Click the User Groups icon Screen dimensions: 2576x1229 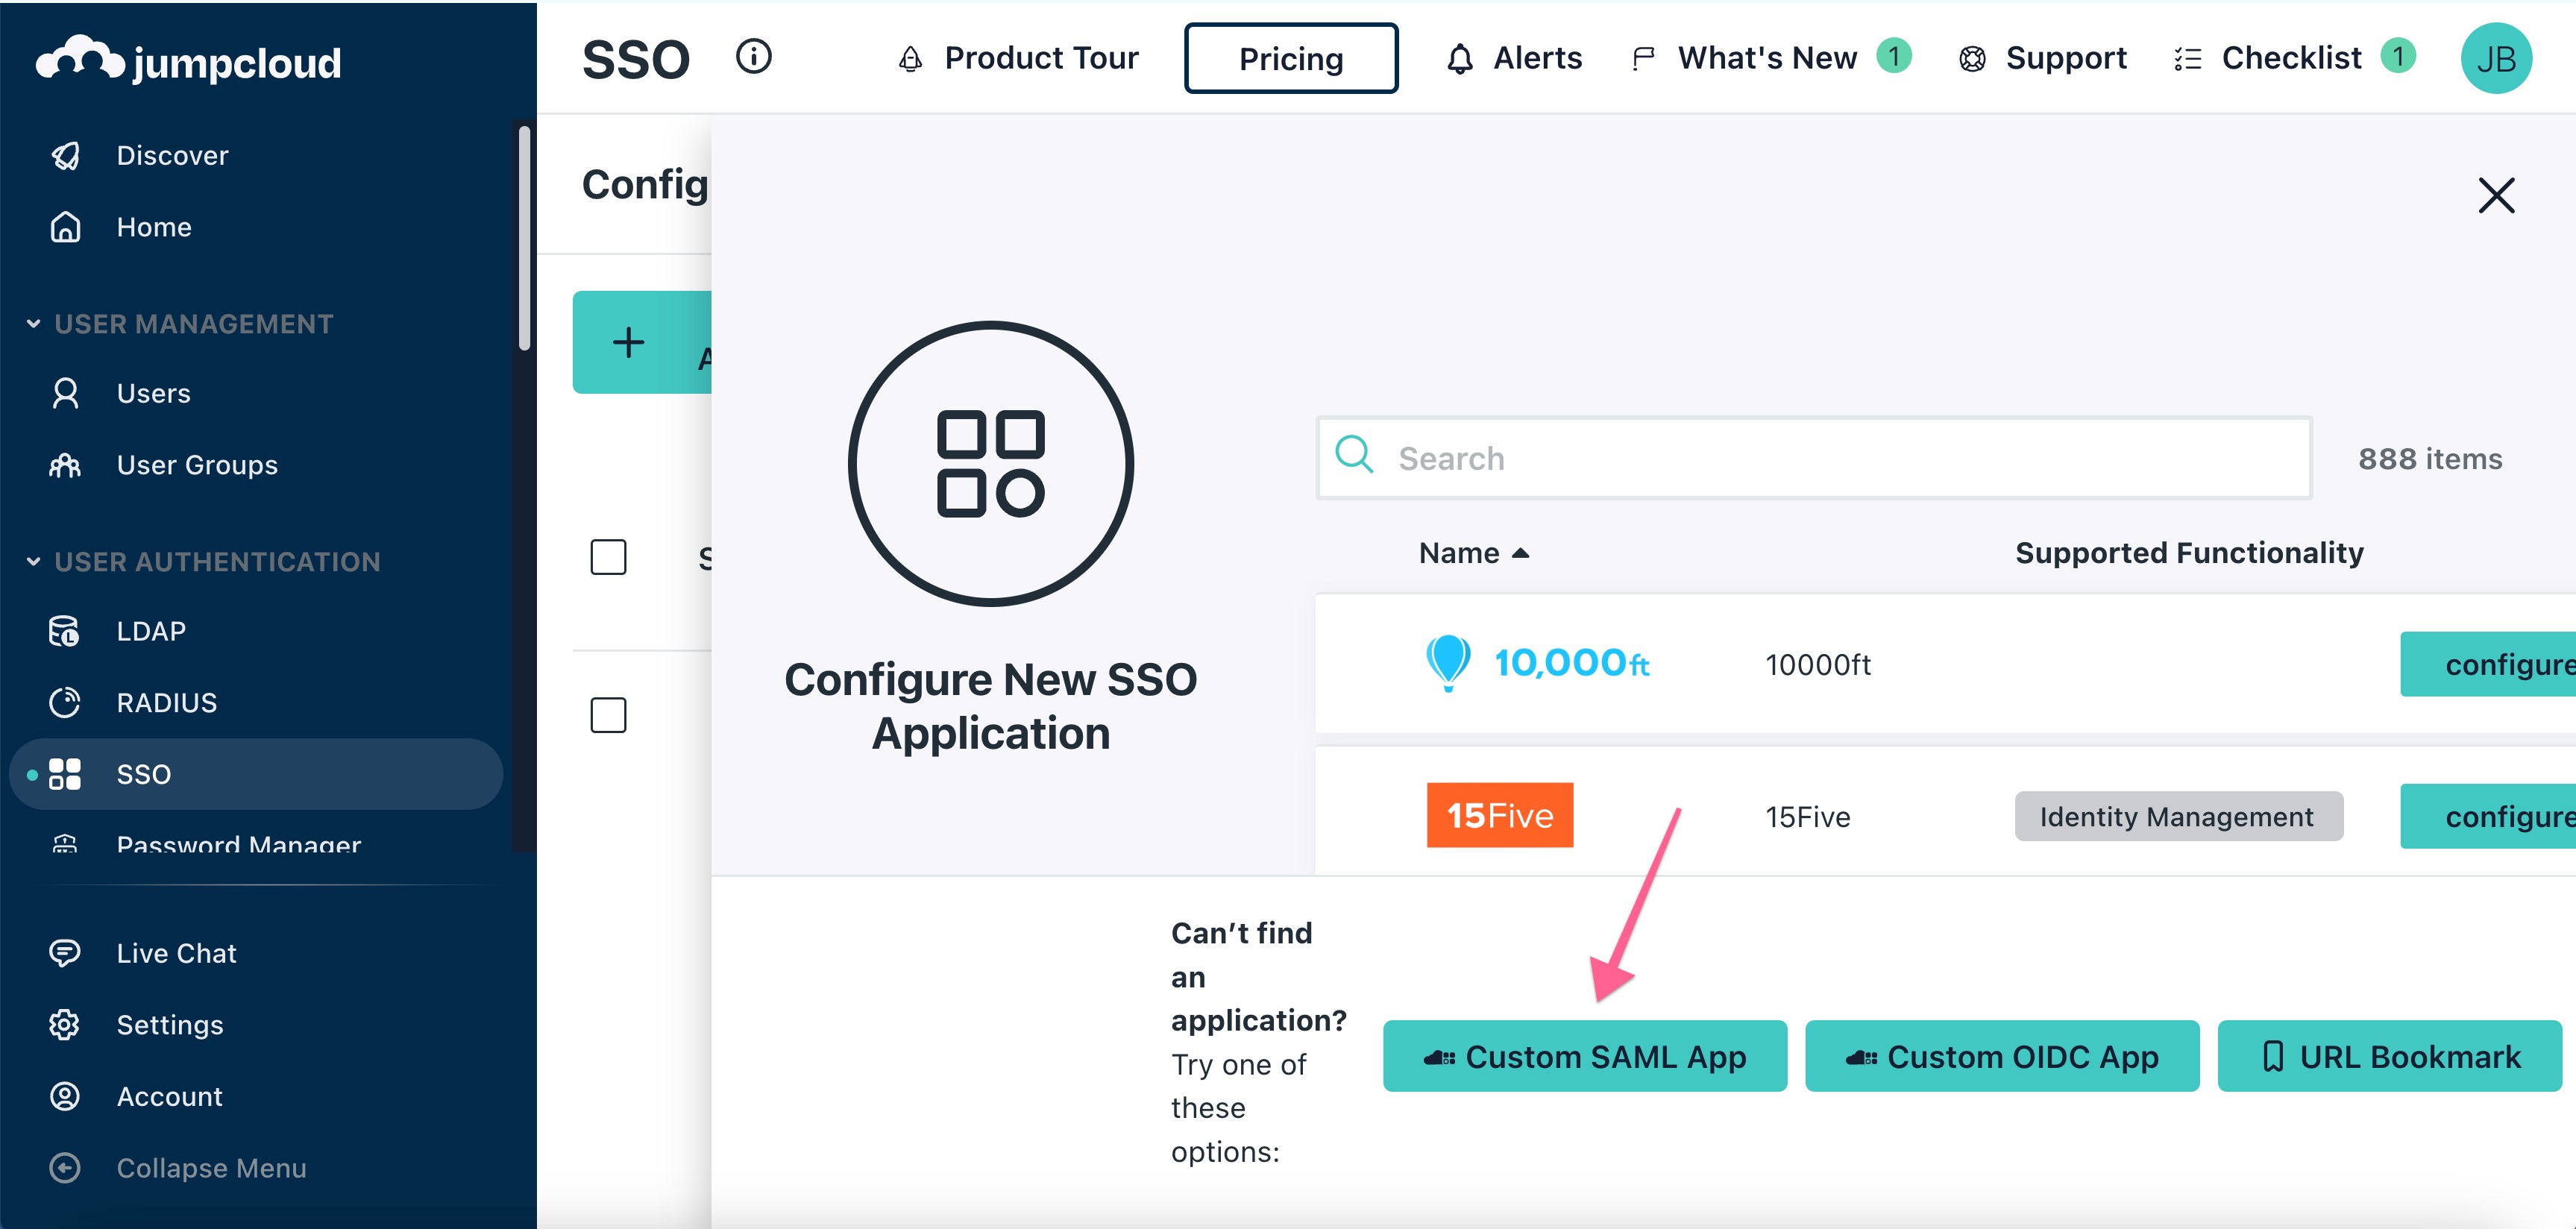point(66,465)
